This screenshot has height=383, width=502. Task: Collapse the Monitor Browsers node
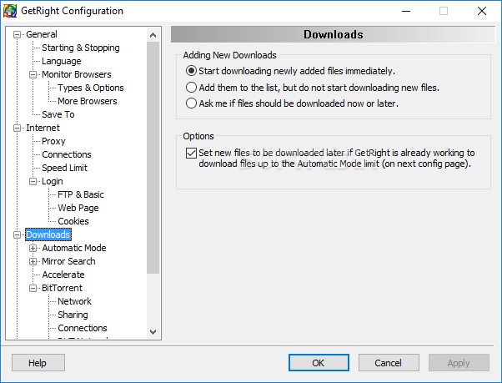tap(33, 74)
